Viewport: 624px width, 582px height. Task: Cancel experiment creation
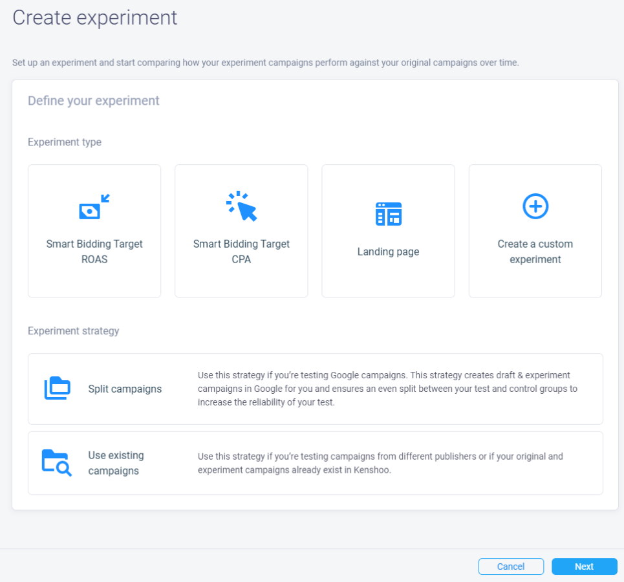pos(511,566)
